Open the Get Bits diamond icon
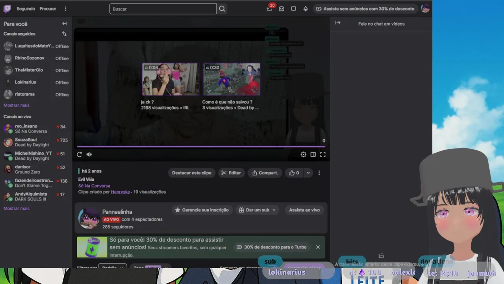The height and width of the screenshot is (284, 504). [x=306, y=9]
